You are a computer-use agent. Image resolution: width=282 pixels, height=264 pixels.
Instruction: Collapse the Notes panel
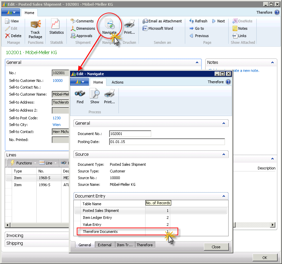(x=273, y=62)
